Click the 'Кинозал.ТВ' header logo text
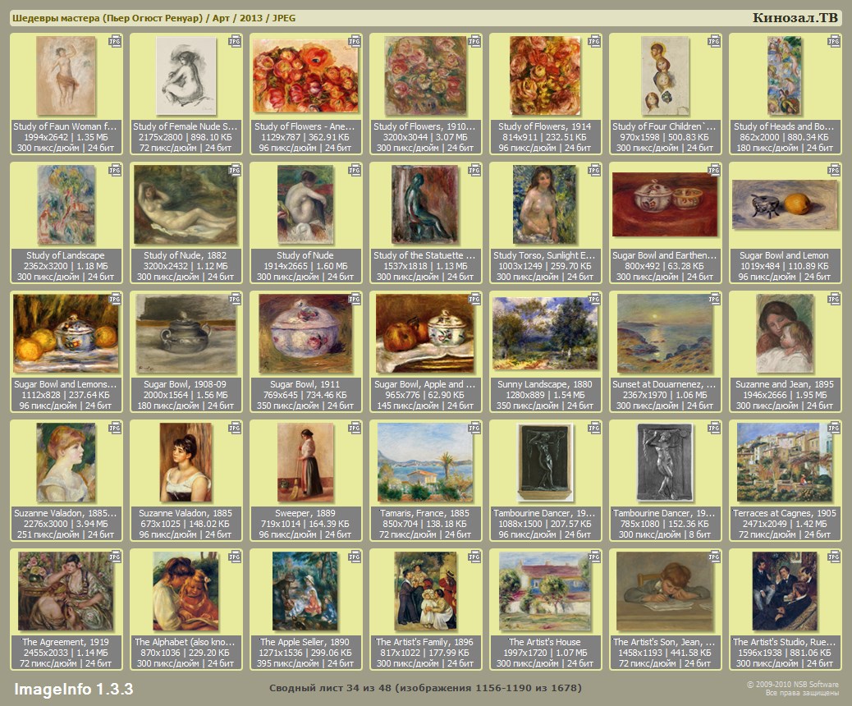The height and width of the screenshot is (706, 852). [795, 18]
